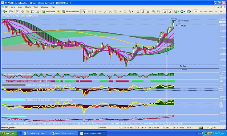Toggle the Market Watch window icon
The image size is (227, 136).
(18, 12)
